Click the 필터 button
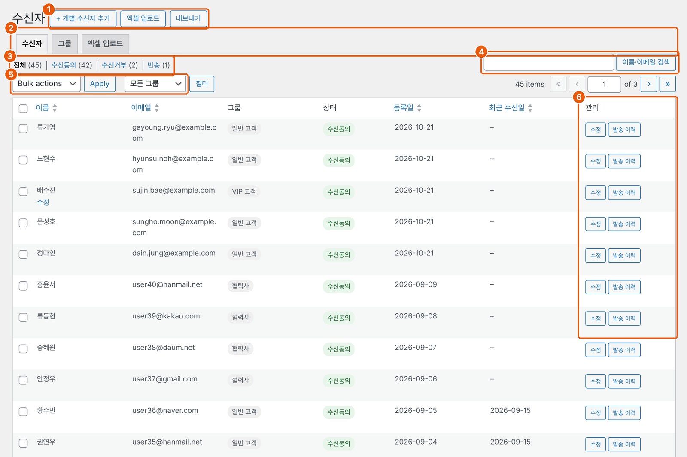This screenshot has height=457, width=687. pyautogui.click(x=202, y=84)
